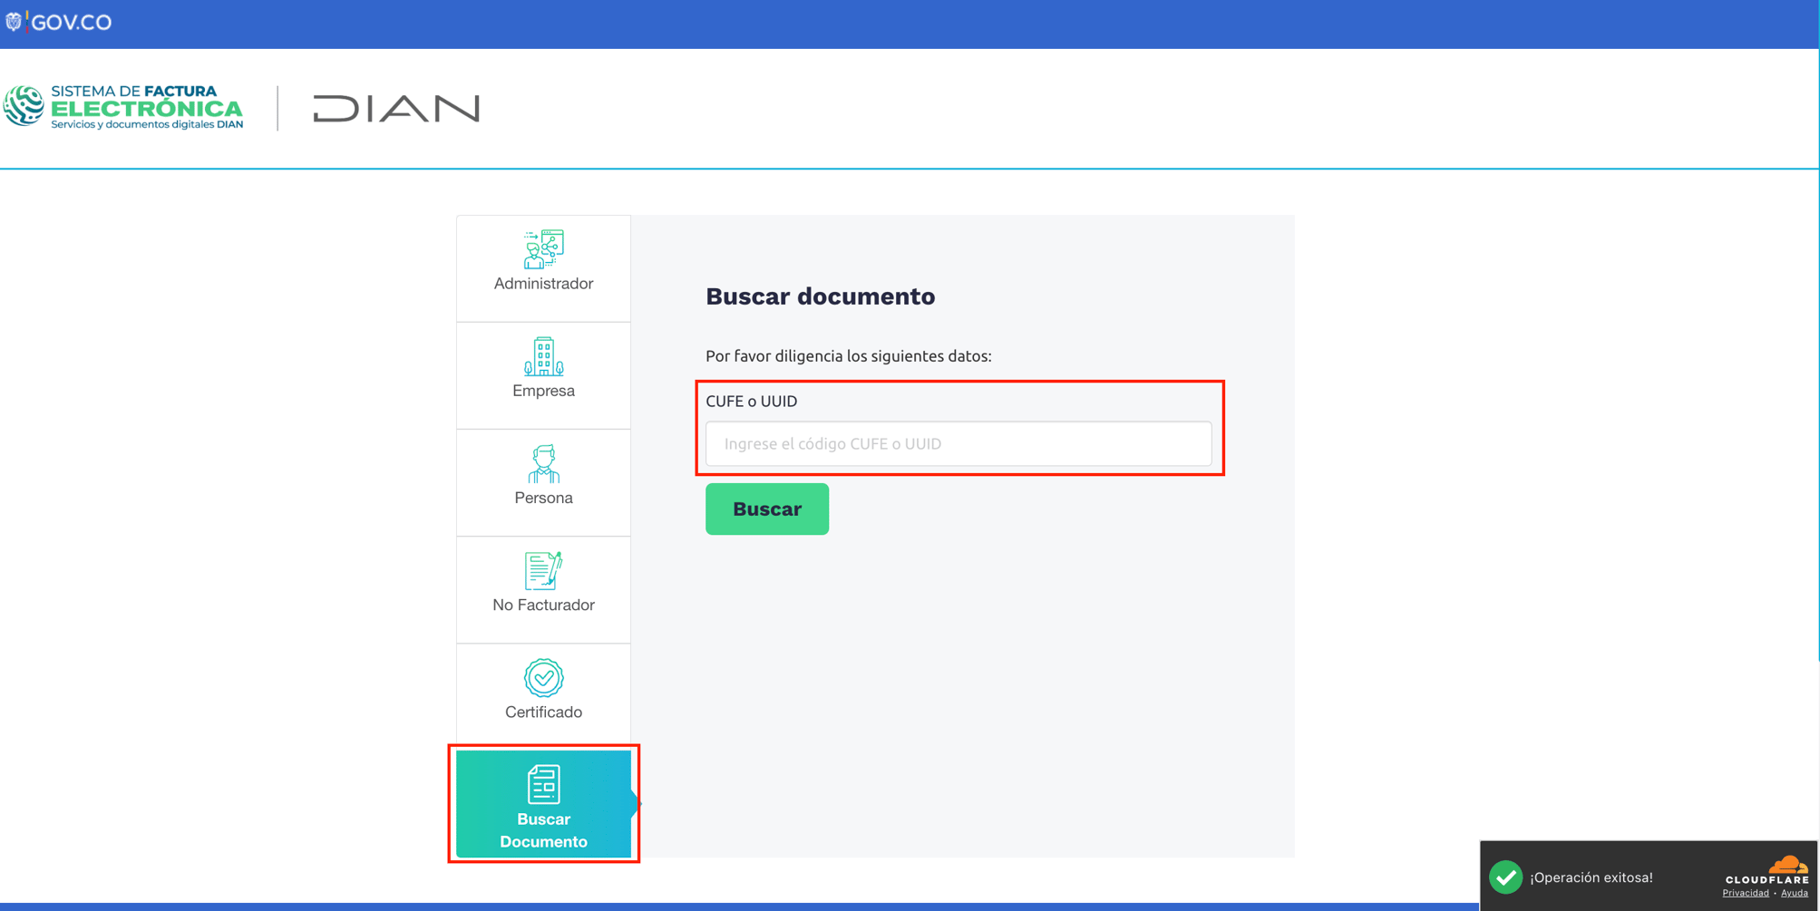1820x911 pixels.
Task: Select the Empresa building icon
Action: click(543, 356)
